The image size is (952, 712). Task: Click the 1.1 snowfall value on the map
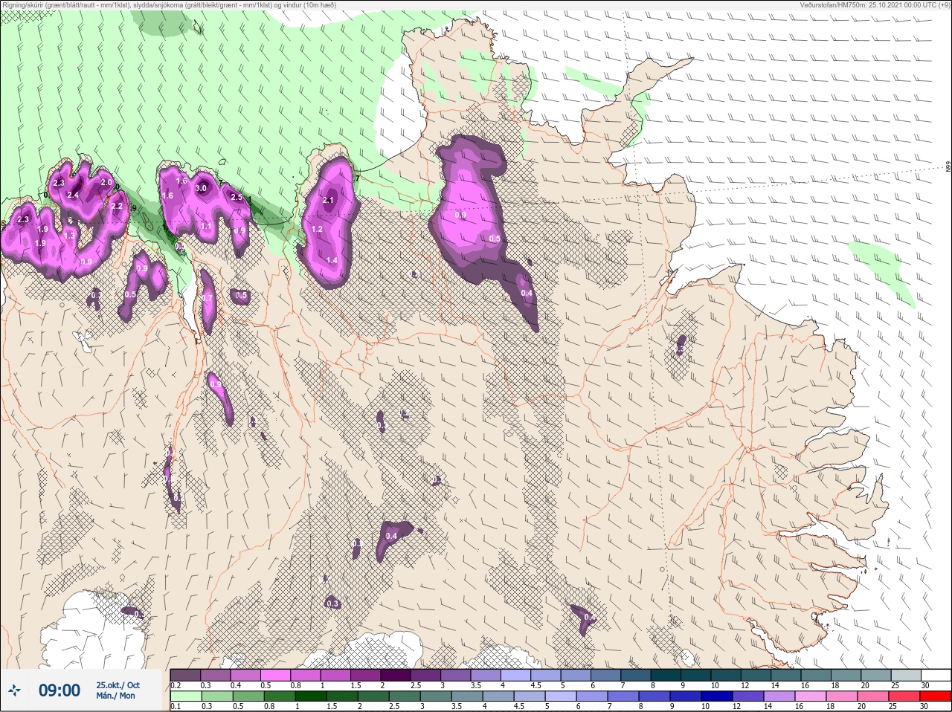[206, 226]
